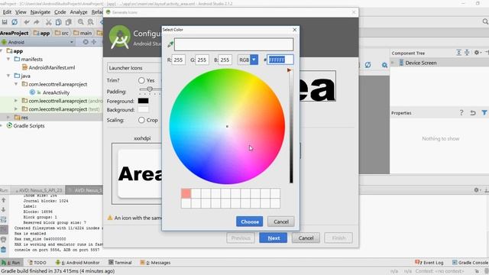Click the Synchronize toolbar icon

tap(15, 22)
